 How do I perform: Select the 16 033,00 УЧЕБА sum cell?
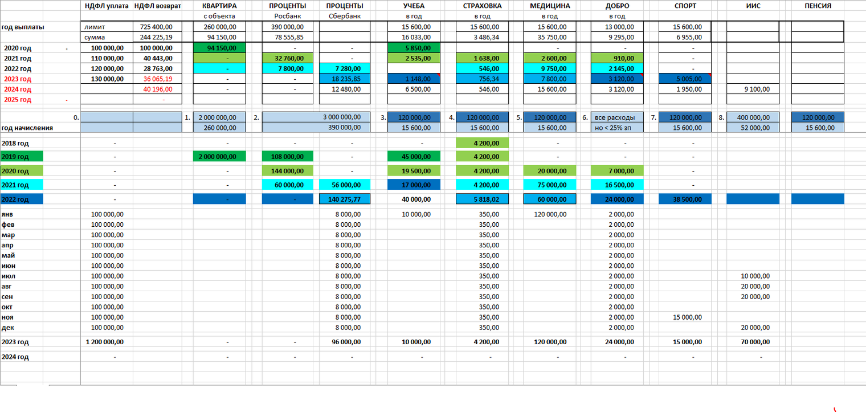coord(414,37)
